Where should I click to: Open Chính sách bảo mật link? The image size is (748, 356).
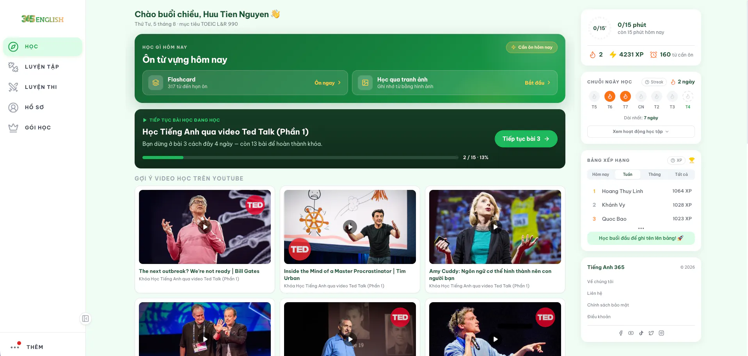pyautogui.click(x=608, y=305)
